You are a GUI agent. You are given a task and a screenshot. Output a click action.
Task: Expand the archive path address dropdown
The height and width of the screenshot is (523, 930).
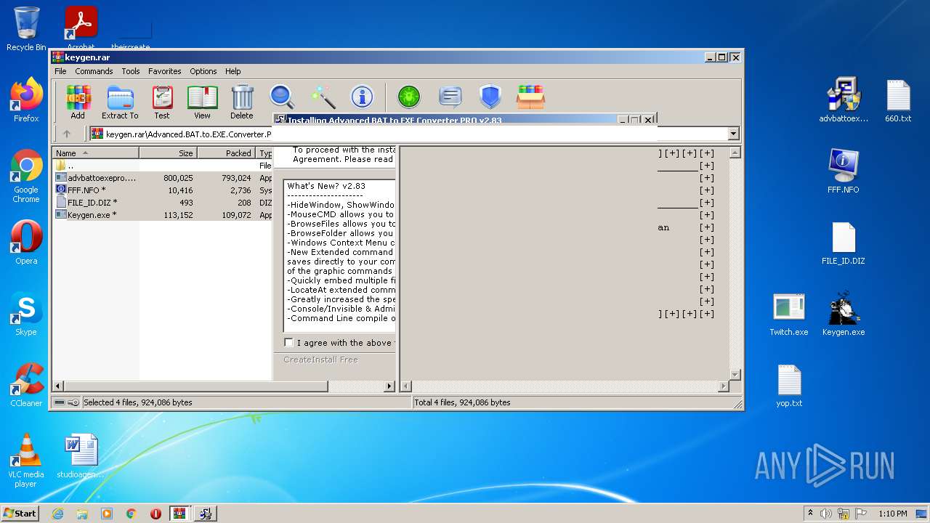coord(733,134)
